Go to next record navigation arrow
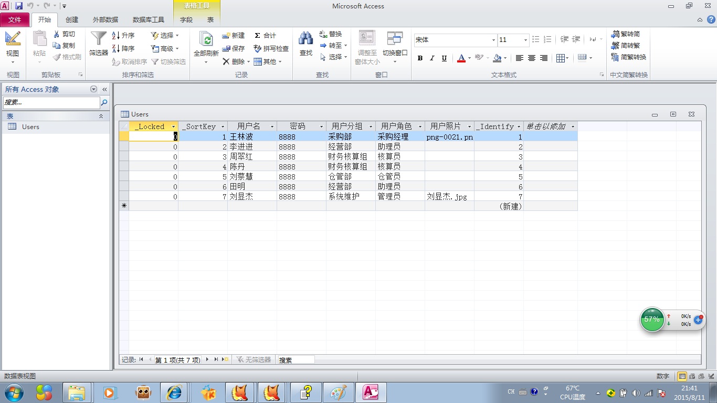Screen dimensions: 717x403 tap(207, 359)
